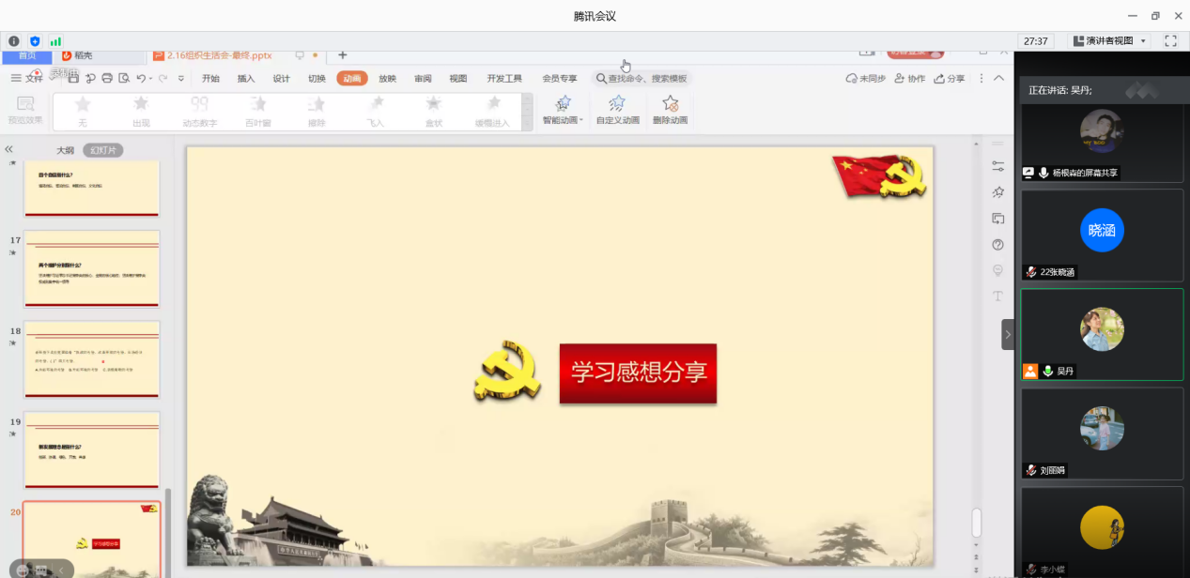Select slide 18 thumbnail
This screenshot has width=1190, height=578.
[91, 358]
